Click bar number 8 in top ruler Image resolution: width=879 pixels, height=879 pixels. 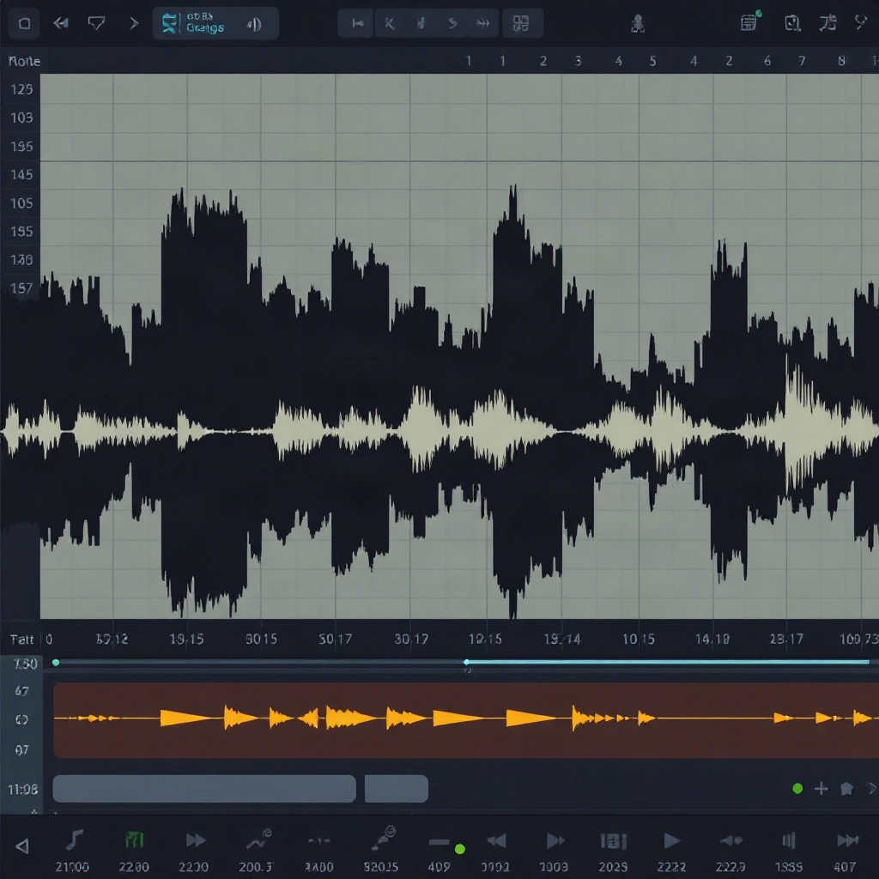click(841, 61)
